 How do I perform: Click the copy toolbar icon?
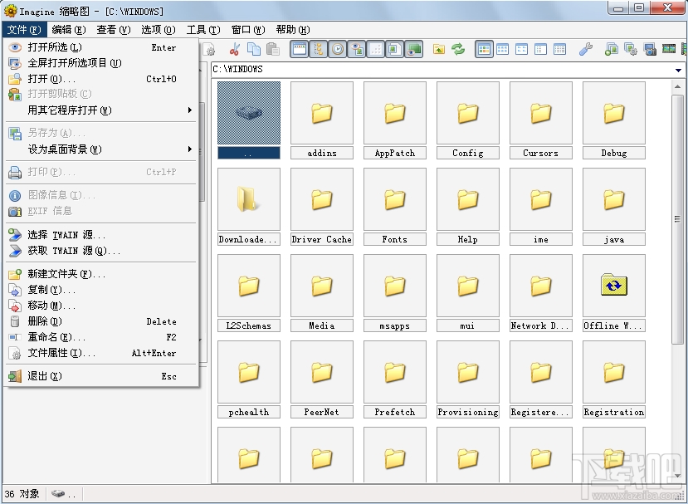tap(254, 49)
